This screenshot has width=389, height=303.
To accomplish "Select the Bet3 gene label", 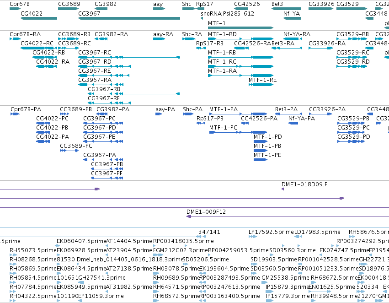I will pyautogui.click(x=277, y=4).
